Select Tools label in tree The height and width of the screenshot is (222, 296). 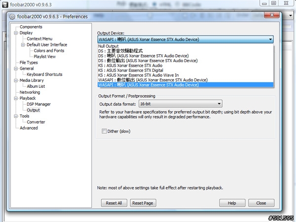24,116
